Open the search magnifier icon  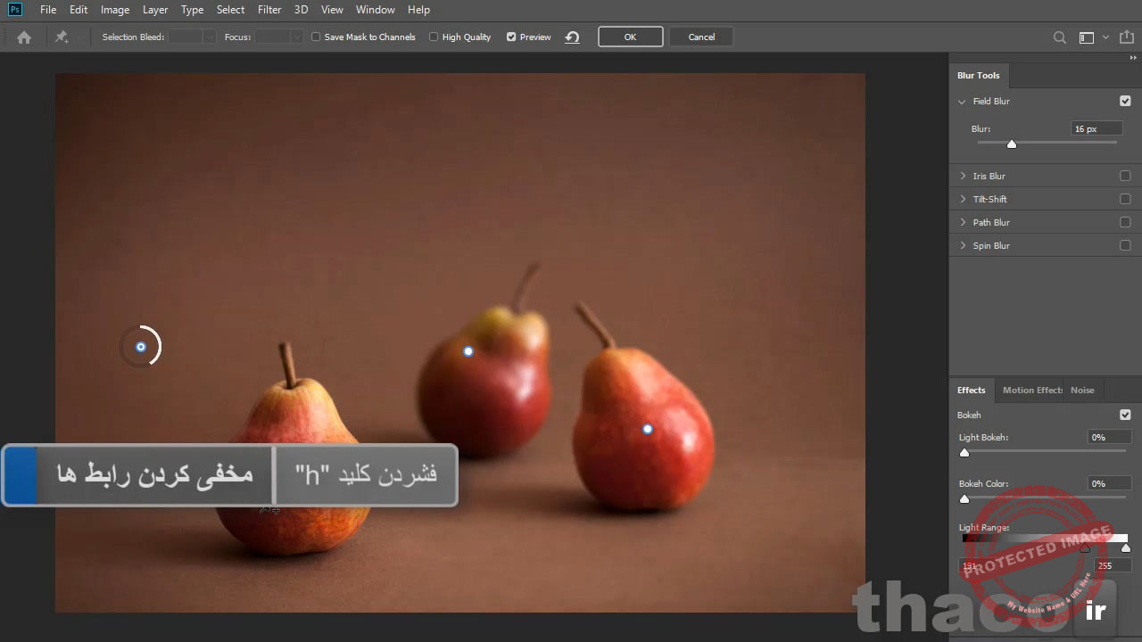[1060, 37]
